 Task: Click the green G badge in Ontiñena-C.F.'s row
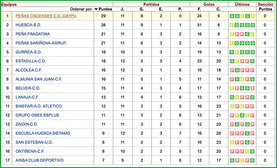252,151
